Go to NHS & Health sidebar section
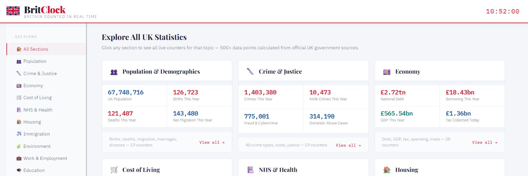The width and height of the screenshot is (528, 176). pyautogui.click(x=38, y=110)
